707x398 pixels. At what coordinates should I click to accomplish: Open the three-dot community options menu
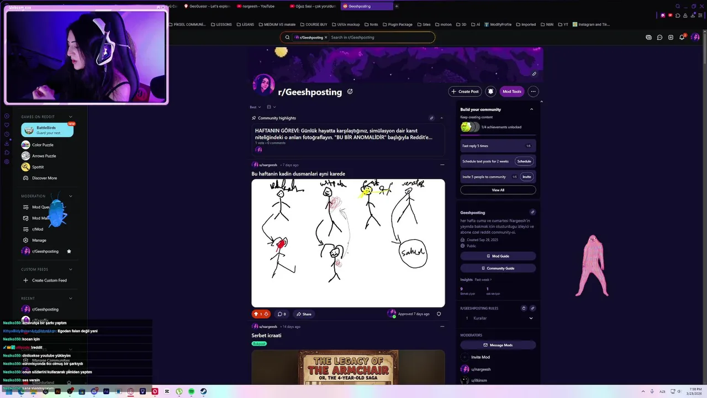click(533, 91)
